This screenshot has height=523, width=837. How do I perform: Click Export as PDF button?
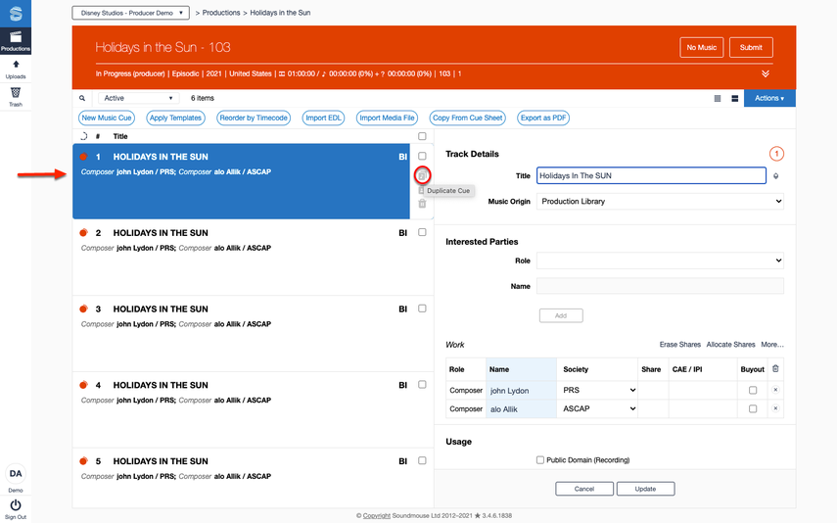(543, 119)
